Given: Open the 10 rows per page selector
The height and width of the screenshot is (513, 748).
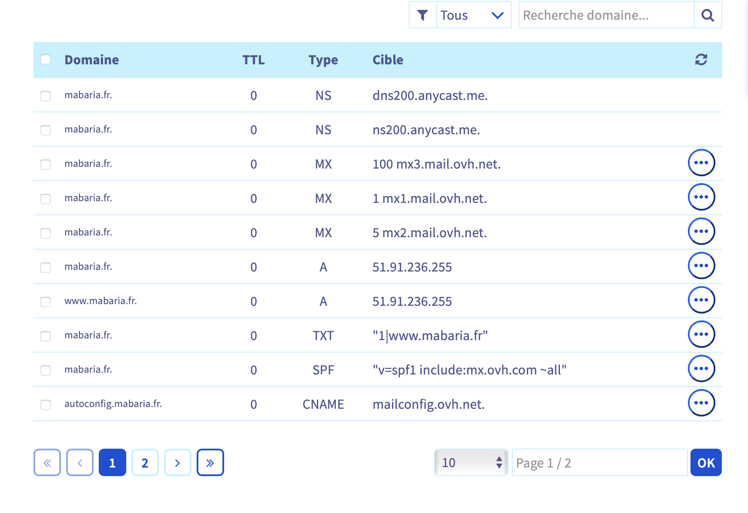Looking at the screenshot, I should (x=471, y=462).
